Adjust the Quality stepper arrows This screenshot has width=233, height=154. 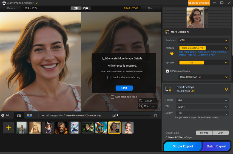point(226,113)
